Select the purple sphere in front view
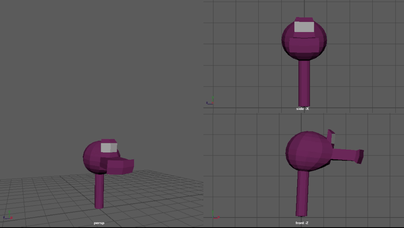This screenshot has width=404, height=228. point(309,151)
